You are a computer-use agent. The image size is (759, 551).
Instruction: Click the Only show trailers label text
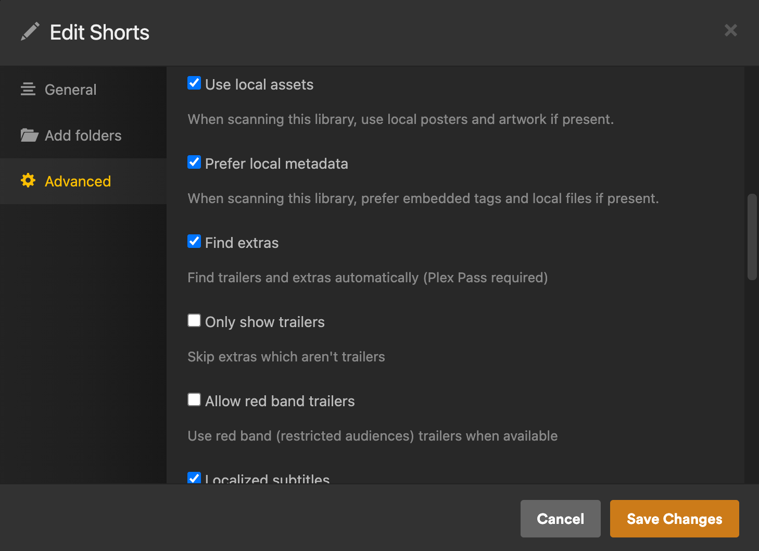click(264, 322)
